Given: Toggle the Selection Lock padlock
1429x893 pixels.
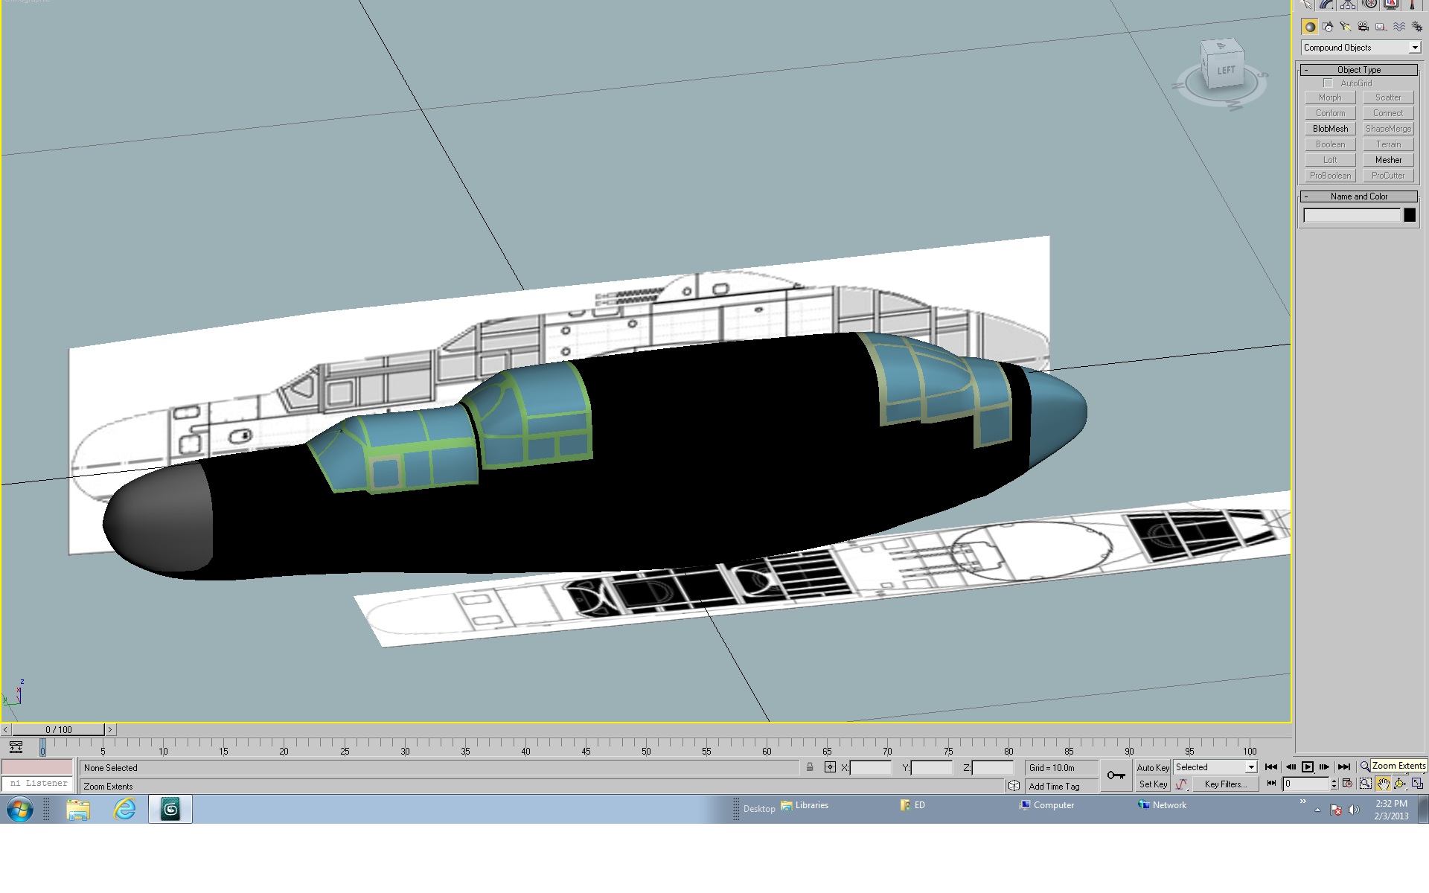Looking at the screenshot, I should 810,767.
